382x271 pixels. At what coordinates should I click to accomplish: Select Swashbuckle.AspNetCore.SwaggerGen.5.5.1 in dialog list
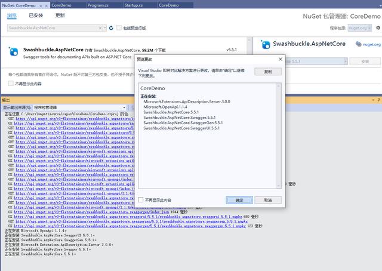[x=183, y=123]
